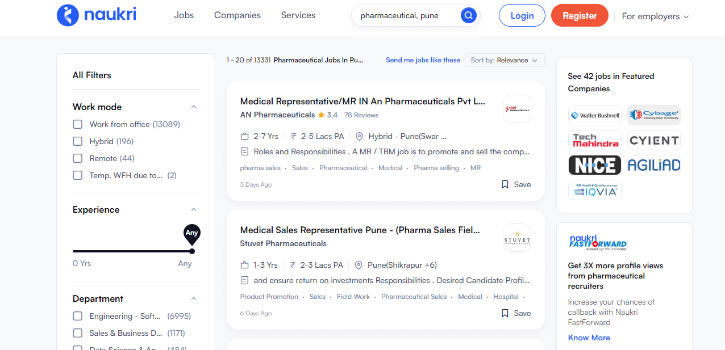This screenshot has height=350, width=725.
Task: Collapse the Work mode filter section
Action: pos(193,106)
